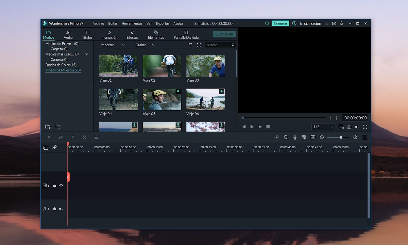408x245 pixels.
Task: Click the scissors split icon in timeline toolbar
Action: (84, 137)
